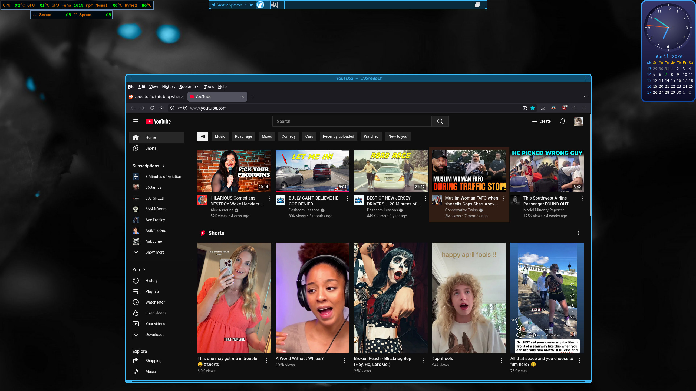The image size is (696, 391).
Task: Open the browser home page icon
Action: coord(161,108)
